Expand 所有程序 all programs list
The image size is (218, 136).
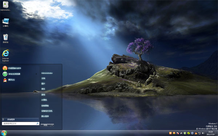tap(20, 119)
